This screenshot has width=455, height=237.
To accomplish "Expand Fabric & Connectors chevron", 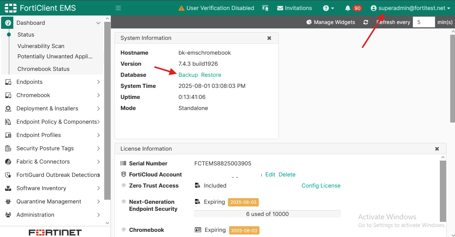I will [x=98, y=162].
